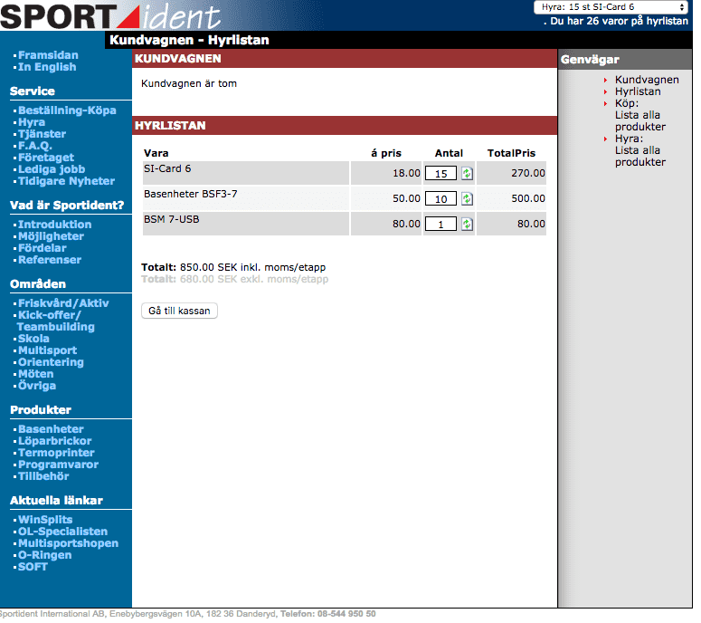Image resolution: width=701 pixels, height=623 pixels.
Task: Open Möjligheter link
Action: point(51,236)
